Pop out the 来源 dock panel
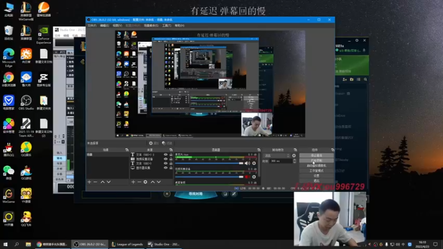 coord(171,150)
